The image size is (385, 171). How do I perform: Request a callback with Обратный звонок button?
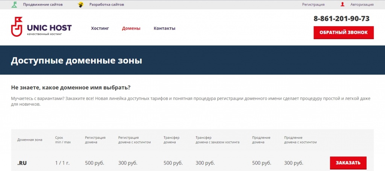344,33
